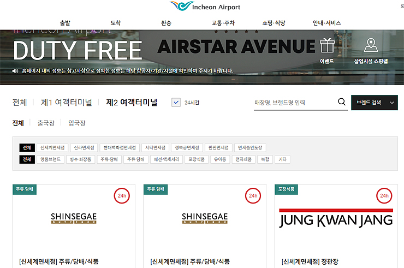Open the 도착 menu
404x268 pixels.
[x=115, y=23]
